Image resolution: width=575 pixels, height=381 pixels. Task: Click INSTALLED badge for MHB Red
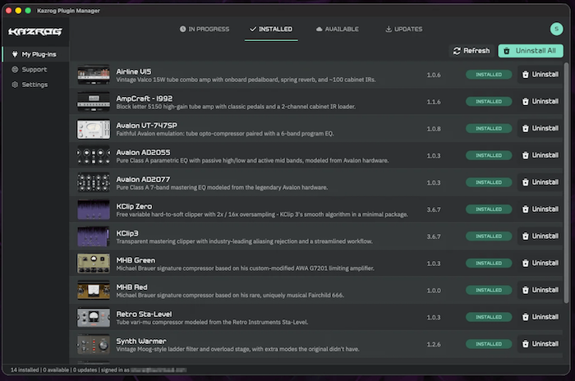tap(489, 290)
